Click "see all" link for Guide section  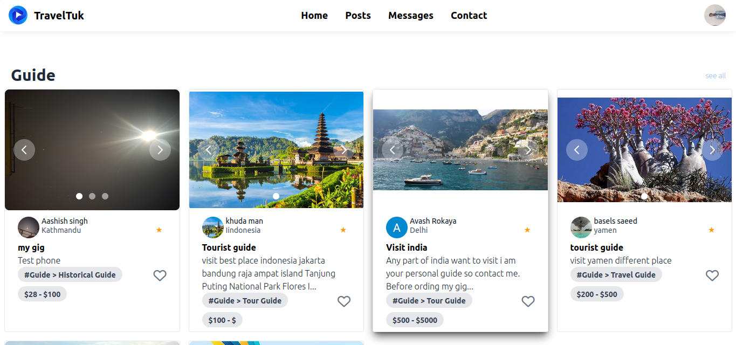pyautogui.click(x=716, y=76)
